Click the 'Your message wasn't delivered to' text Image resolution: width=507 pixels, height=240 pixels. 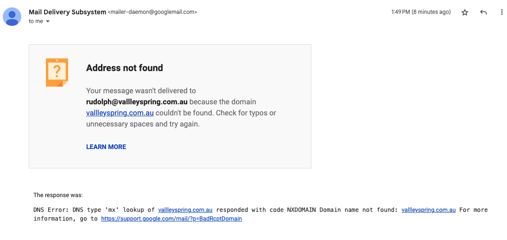point(141,91)
